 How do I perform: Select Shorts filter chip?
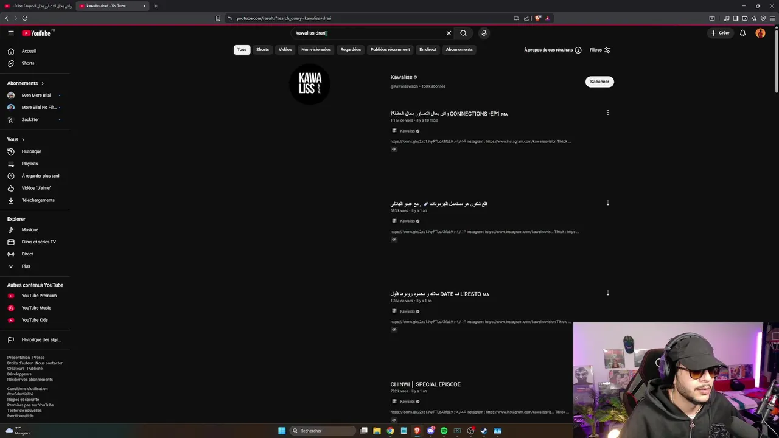coord(262,50)
